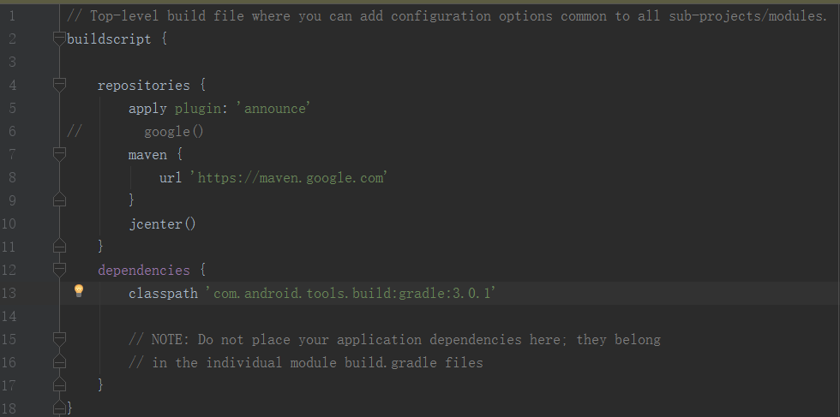Click the fold-end marker on line 17

click(x=59, y=384)
